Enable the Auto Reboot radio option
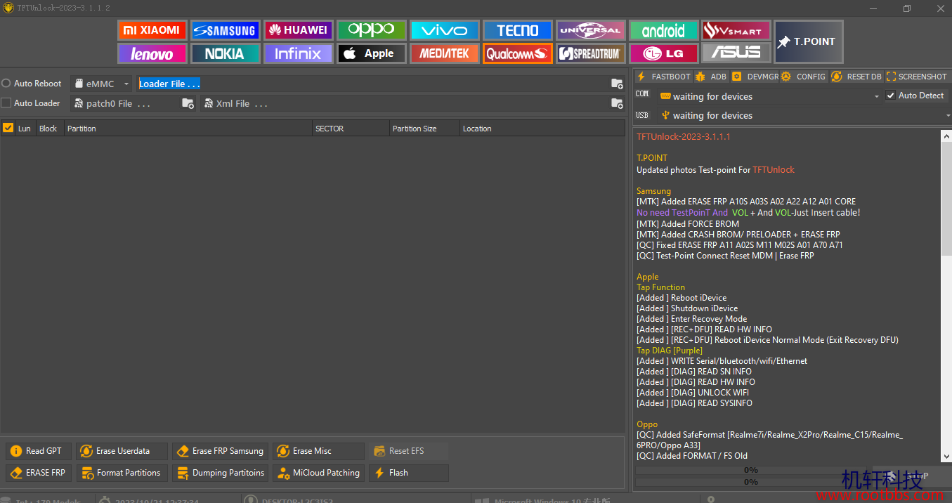This screenshot has height=503, width=952. [x=6, y=84]
